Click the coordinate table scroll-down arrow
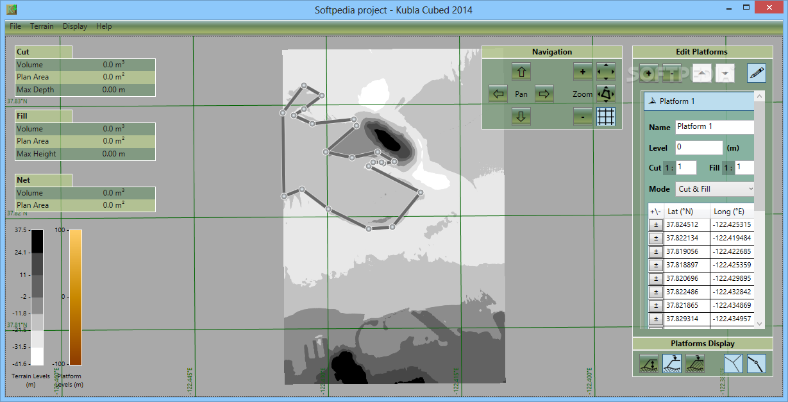The width and height of the screenshot is (788, 402). (760, 324)
